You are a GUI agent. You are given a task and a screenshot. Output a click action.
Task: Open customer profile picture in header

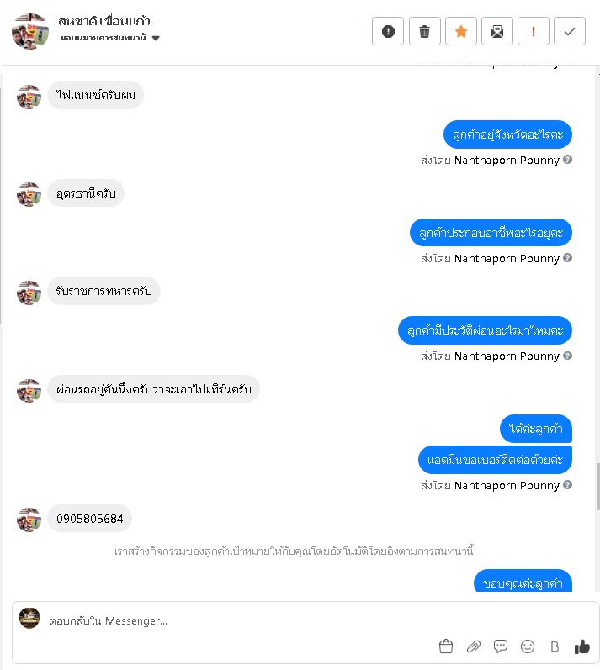point(30,31)
